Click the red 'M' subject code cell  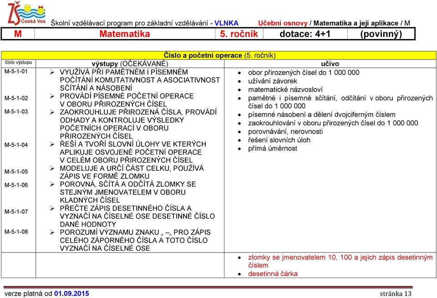click(x=18, y=34)
